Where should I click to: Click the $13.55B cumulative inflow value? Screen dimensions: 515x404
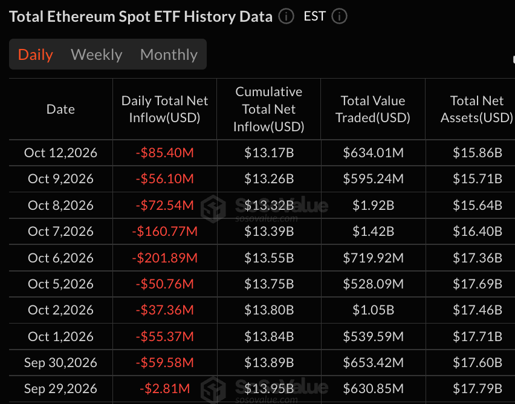(x=268, y=258)
